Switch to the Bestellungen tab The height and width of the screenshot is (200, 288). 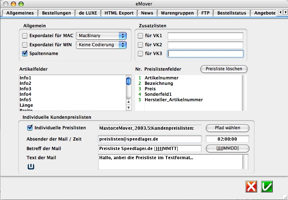56,13
